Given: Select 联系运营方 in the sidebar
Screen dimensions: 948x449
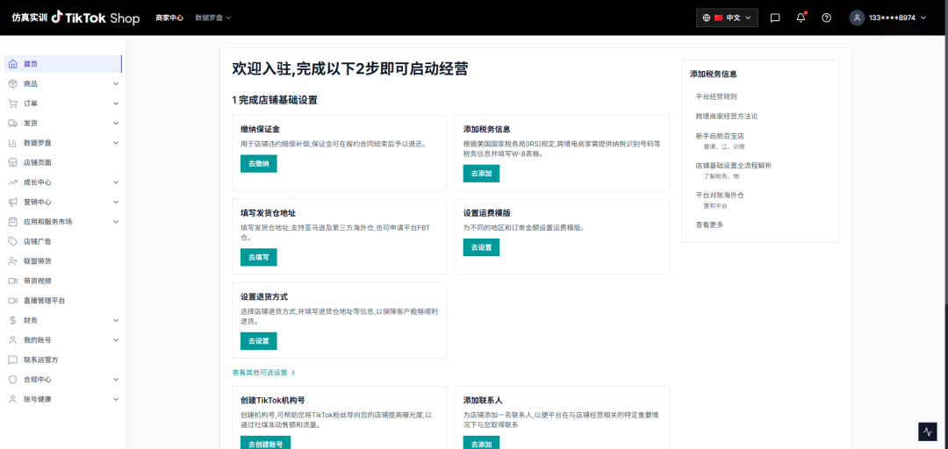Looking at the screenshot, I should click(40, 360).
